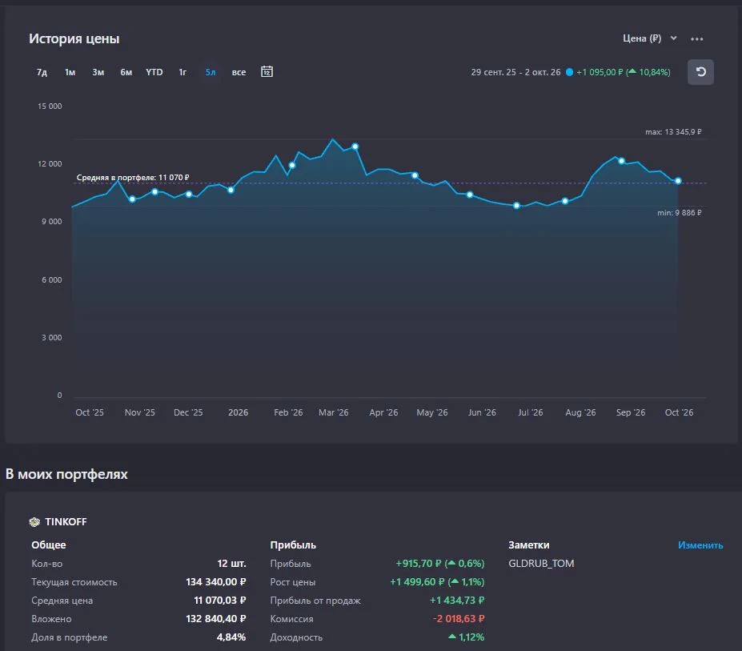Click the sales profit +1 434,73 ₽
The width and height of the screenshot is (742, 651).
(457, 601)
